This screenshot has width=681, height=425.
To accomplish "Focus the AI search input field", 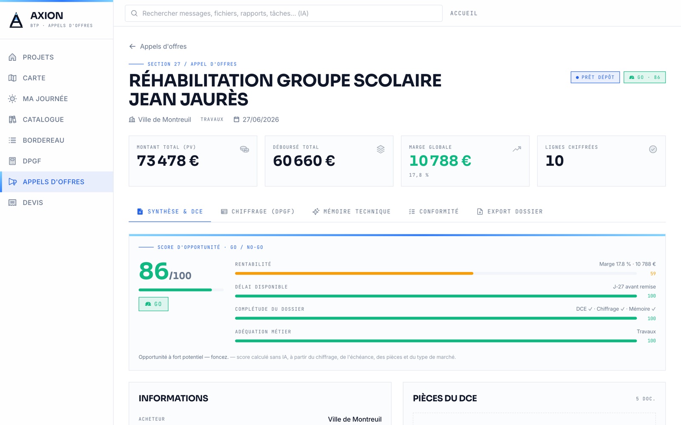I will pos(283,13).
